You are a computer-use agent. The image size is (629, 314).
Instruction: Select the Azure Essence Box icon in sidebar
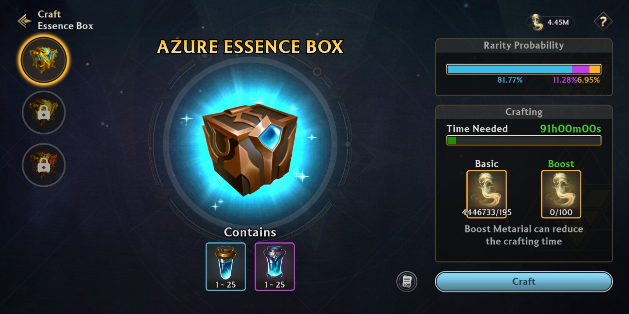pyautogui.click(x=44, y=60)
